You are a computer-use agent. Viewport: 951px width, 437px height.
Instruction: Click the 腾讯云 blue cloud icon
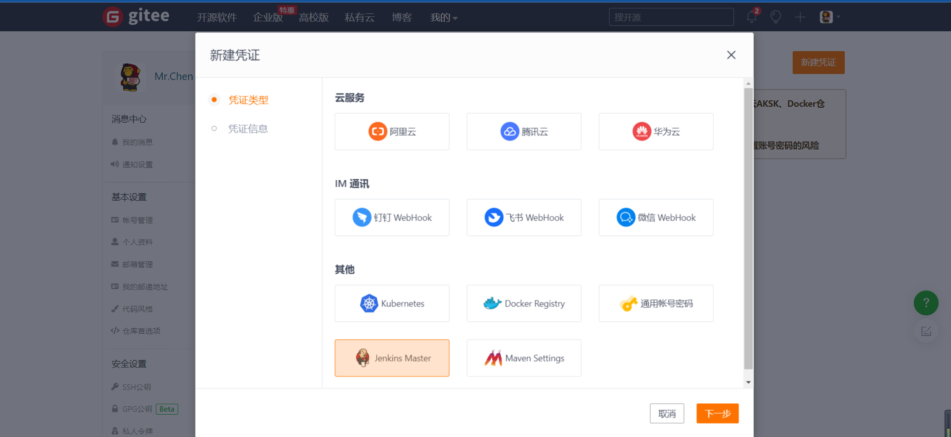click(509, 132)
